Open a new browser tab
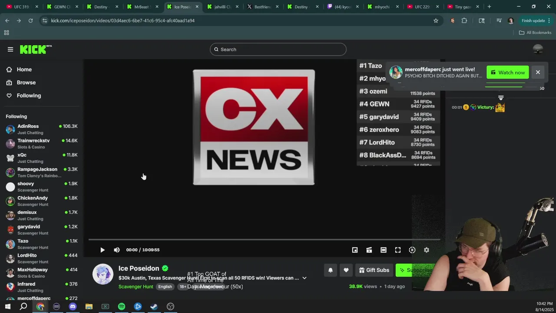The width and height of the screenshot is (556, 313). coord(489,7)
